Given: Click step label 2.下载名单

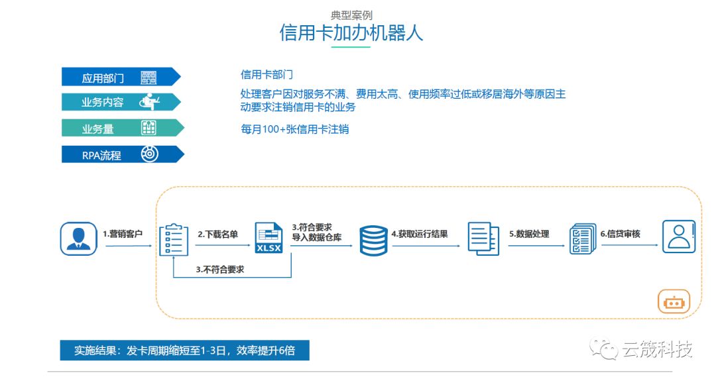Looking at the screenshot, I should tap(218, 235).
